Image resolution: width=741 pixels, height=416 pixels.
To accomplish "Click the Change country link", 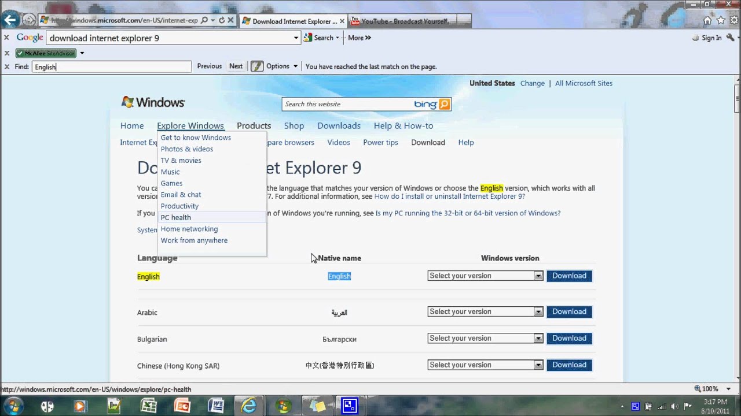I will 533,83.
